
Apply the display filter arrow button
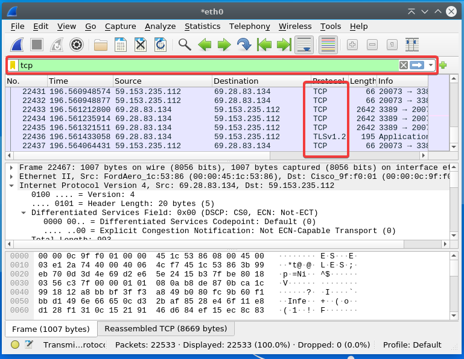(x=417, y=65)
